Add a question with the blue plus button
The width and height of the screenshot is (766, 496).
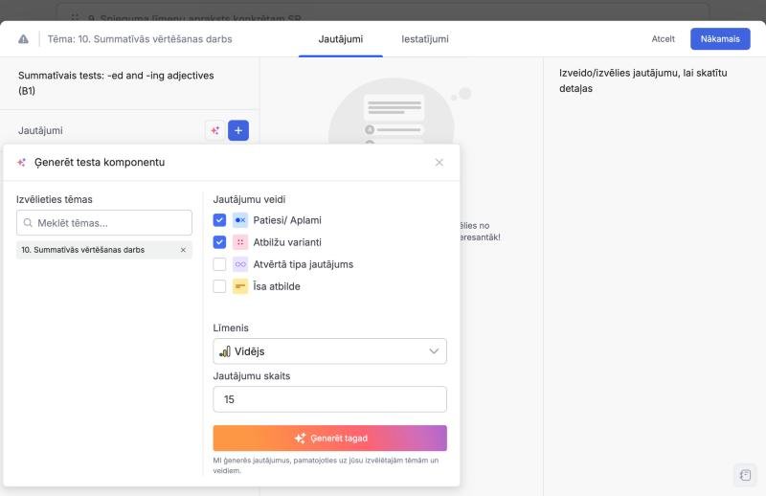click(238, 130)
